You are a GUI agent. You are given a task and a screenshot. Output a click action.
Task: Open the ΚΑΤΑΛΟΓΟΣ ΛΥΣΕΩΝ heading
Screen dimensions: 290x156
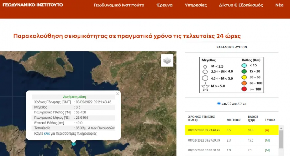tap(232, 46)
